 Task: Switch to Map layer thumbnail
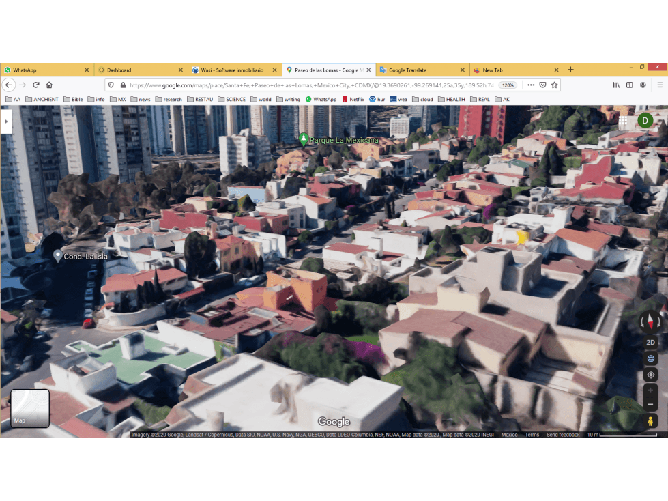[30, 408]
